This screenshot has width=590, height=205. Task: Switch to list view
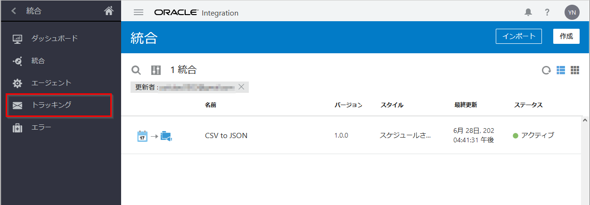pos(561,70)
